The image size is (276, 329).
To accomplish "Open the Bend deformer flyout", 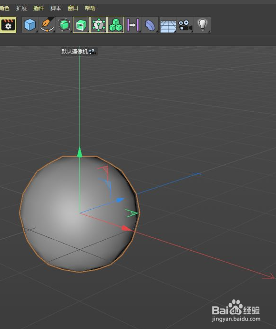I will 150,25.
